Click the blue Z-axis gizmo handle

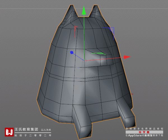point(72,52)
